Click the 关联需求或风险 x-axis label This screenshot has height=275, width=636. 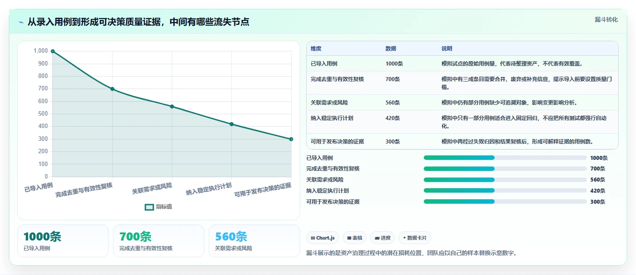click(152, 188)
